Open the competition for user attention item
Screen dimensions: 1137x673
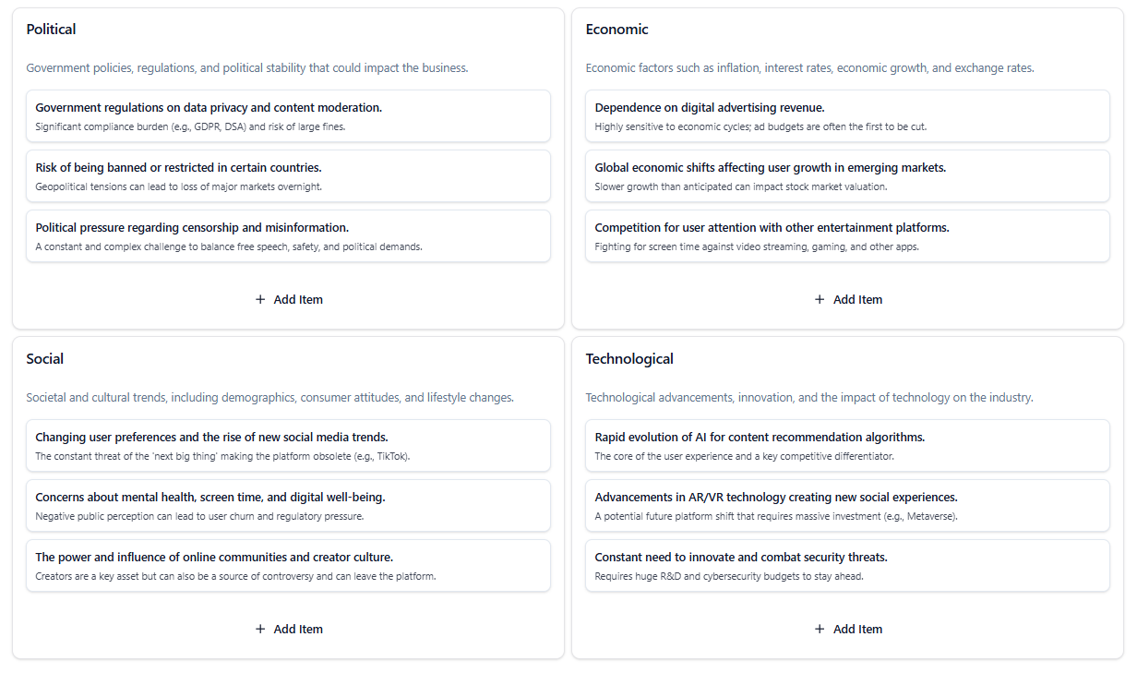[x=847, y=236]
